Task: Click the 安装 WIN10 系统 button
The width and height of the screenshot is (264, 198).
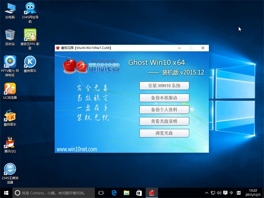Action: pos(164,86)
